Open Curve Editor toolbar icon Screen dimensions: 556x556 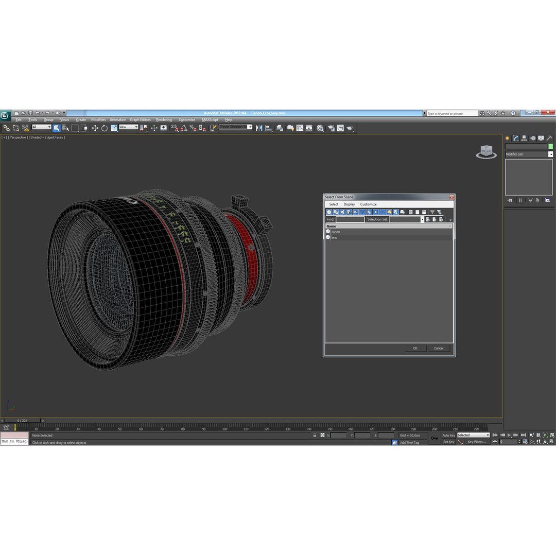[300, 128]
